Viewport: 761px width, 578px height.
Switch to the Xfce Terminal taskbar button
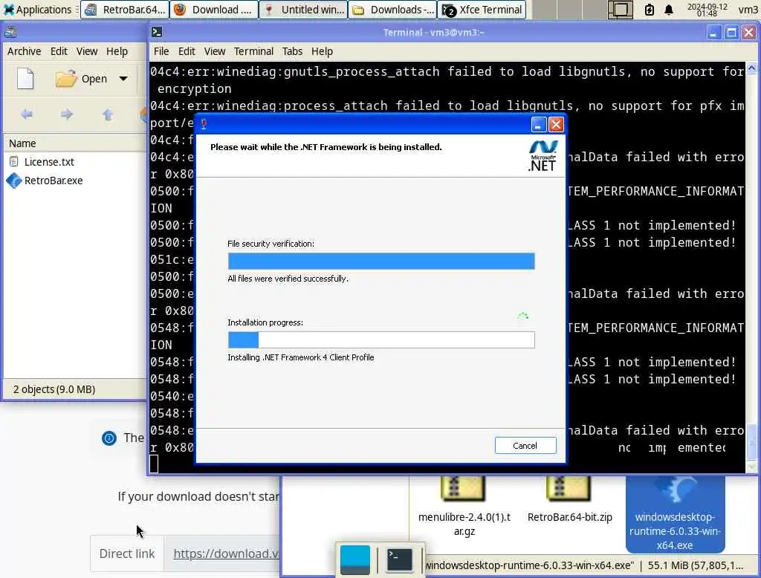pyautogui.click(x=482, y=9)
